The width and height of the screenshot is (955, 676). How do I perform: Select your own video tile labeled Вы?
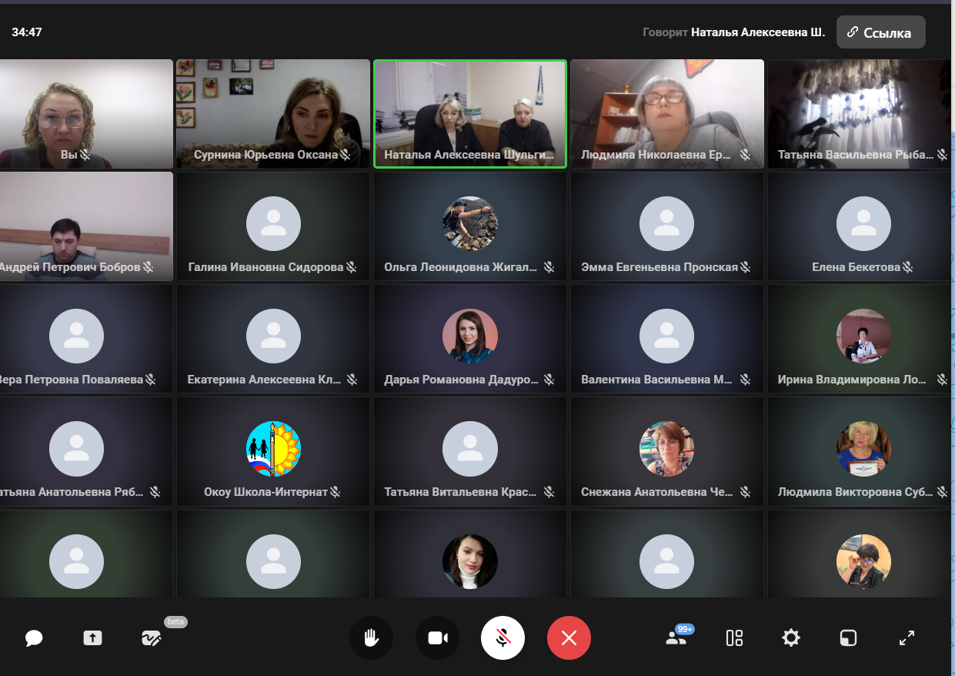[x=86, y=114]
